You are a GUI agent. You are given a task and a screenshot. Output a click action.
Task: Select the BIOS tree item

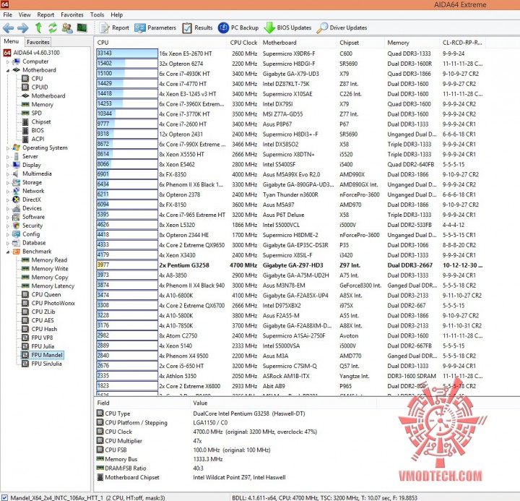coord(32,130)
